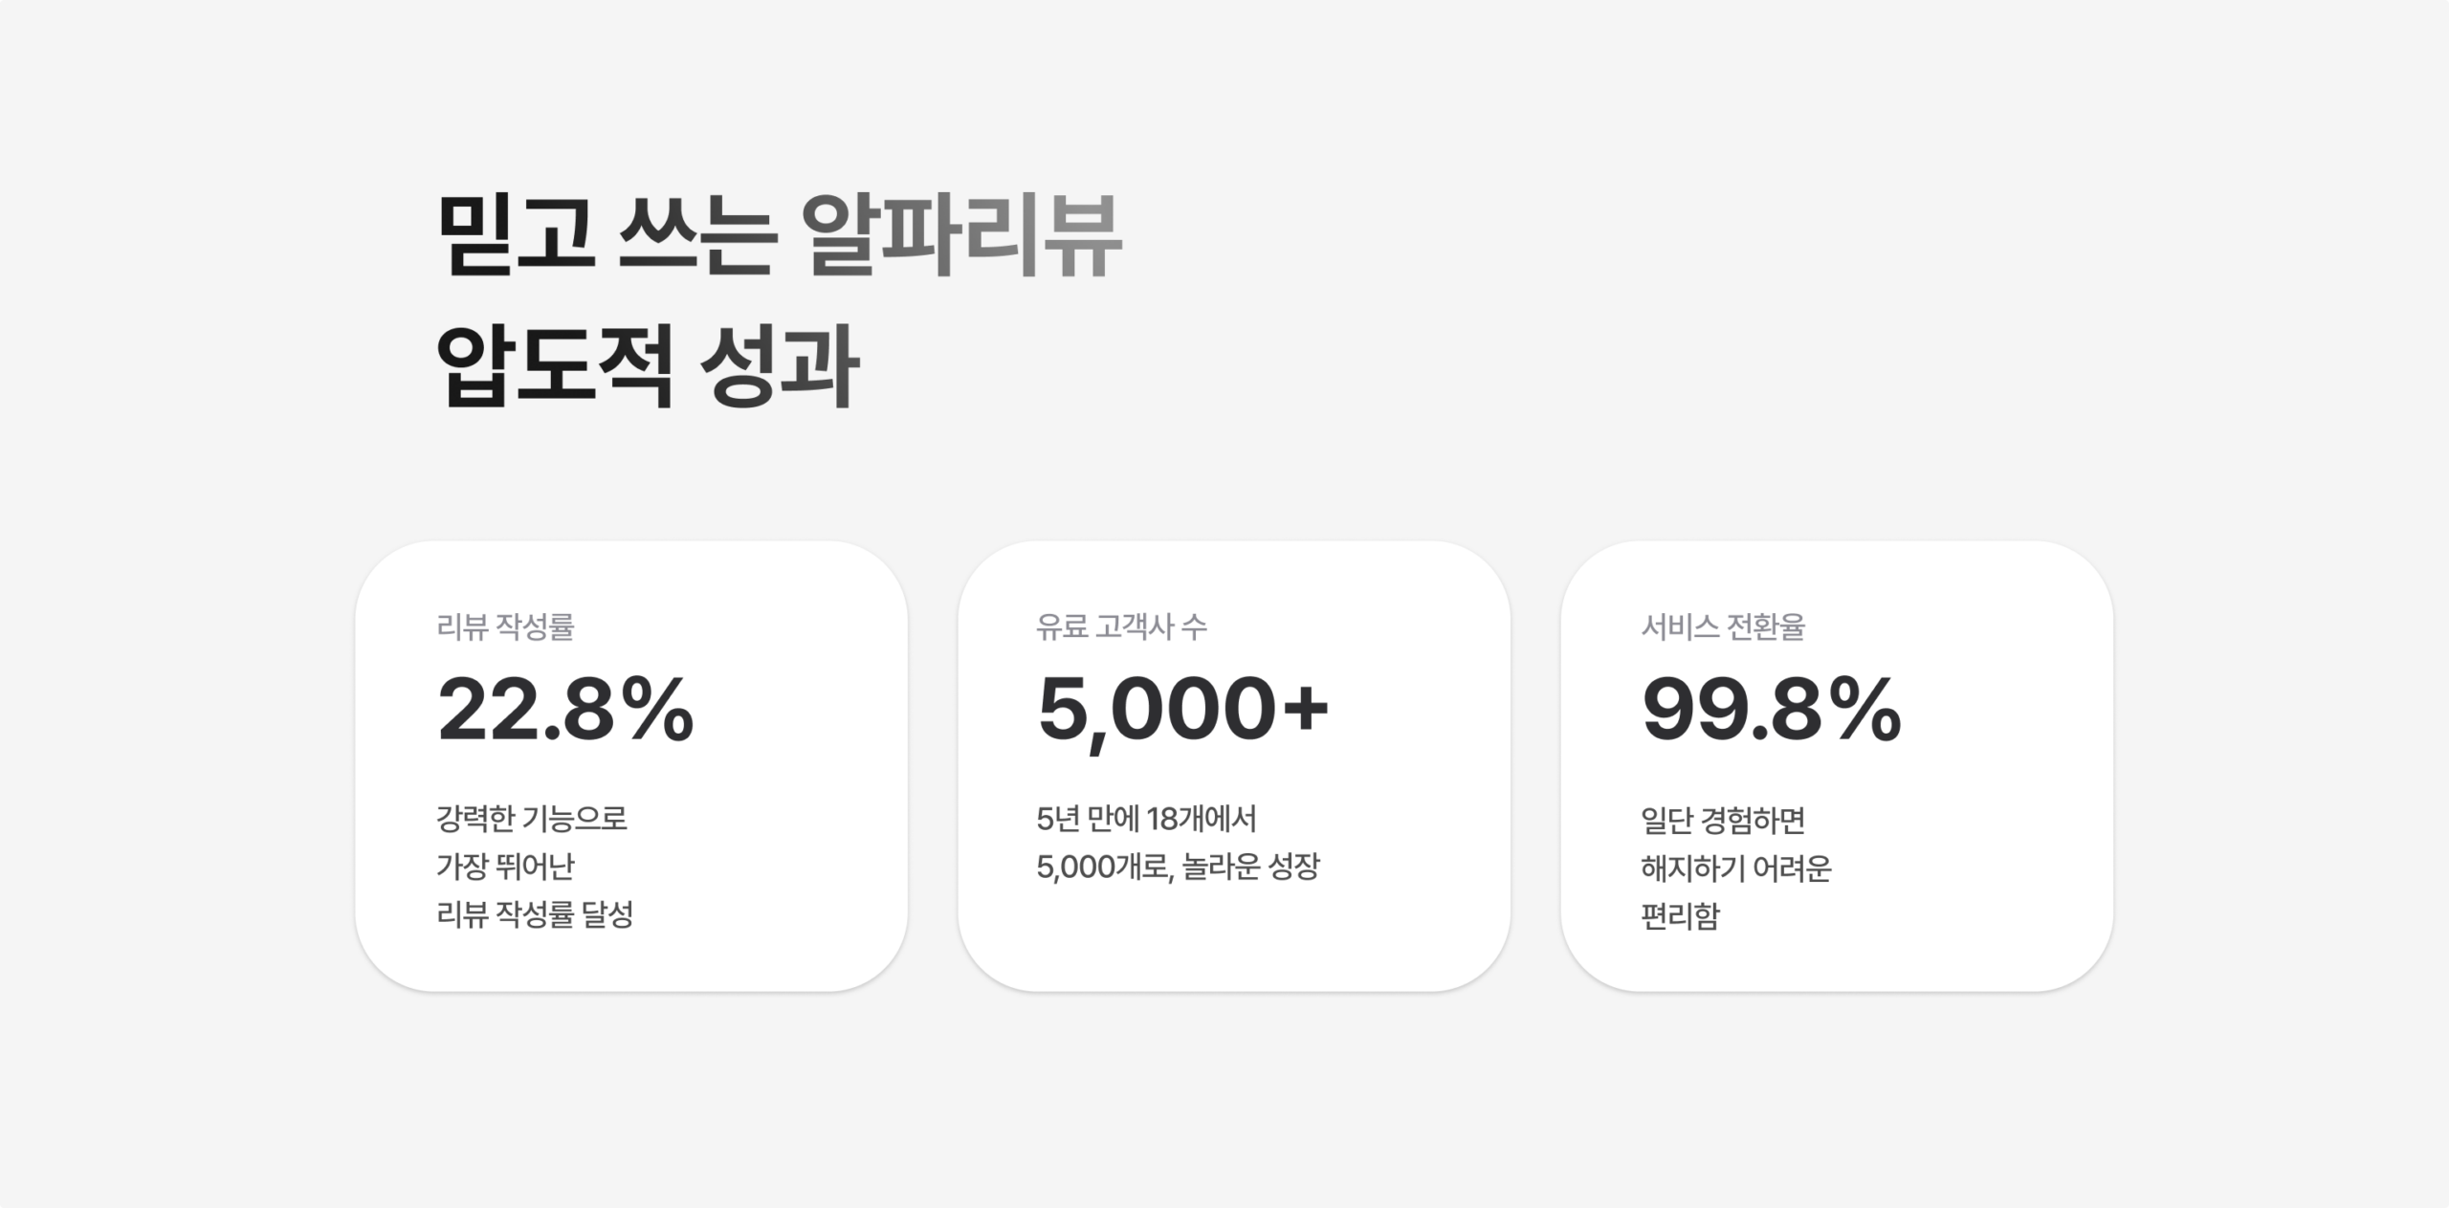Click the gray 알파리뷰 headline text

tap(960, 235)
